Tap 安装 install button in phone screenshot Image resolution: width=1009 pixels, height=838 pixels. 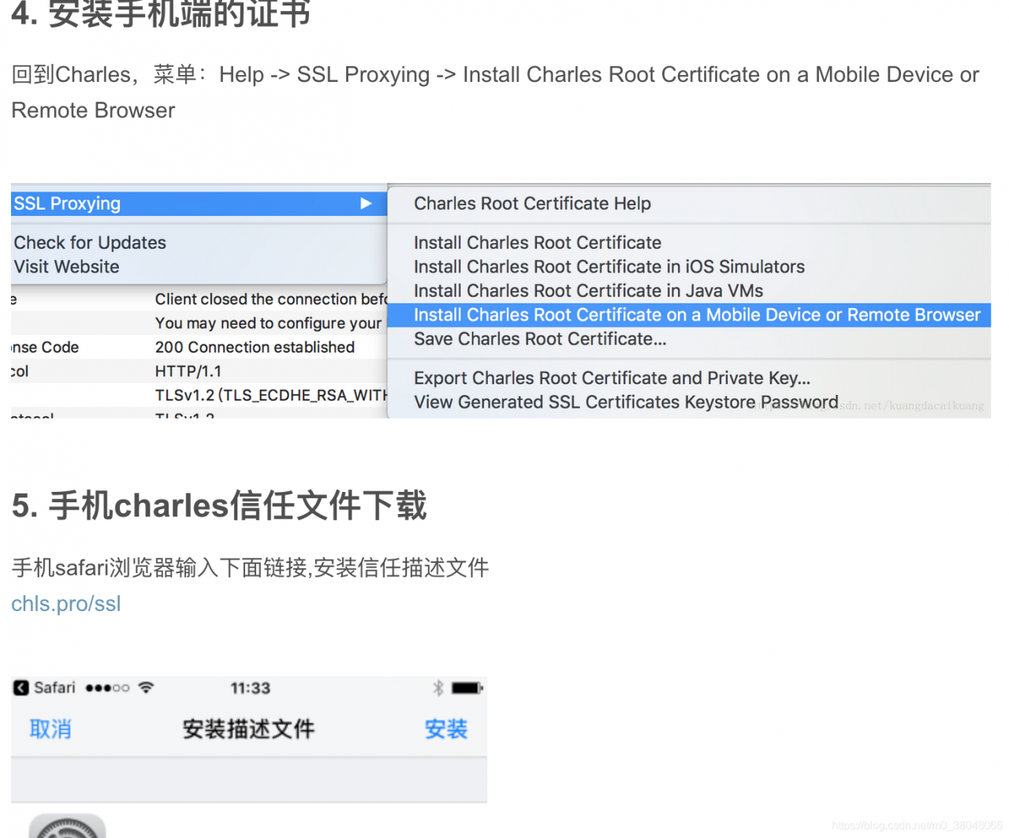446,729
